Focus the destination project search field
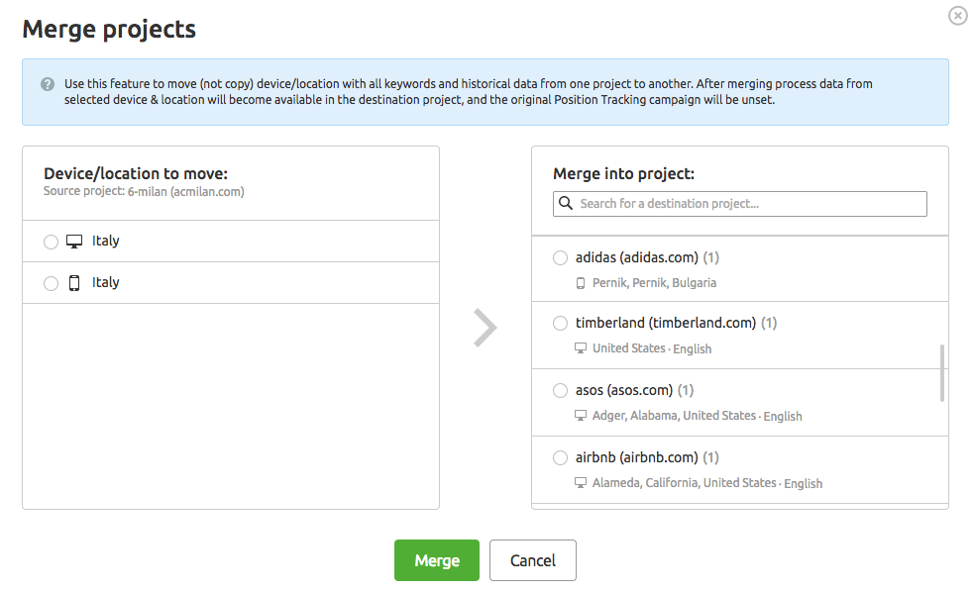This screenshot has width=972, height=591. (x=740, y=204)
